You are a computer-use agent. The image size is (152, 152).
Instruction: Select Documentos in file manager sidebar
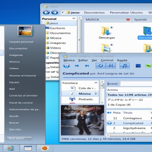[60, 33]
